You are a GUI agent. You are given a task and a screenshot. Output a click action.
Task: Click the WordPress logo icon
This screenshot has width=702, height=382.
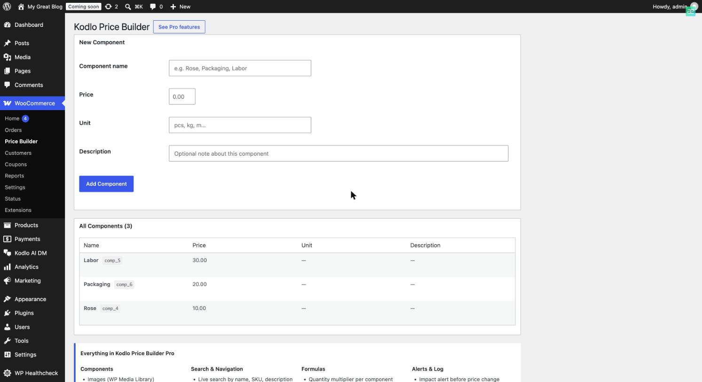pos(7,7)
